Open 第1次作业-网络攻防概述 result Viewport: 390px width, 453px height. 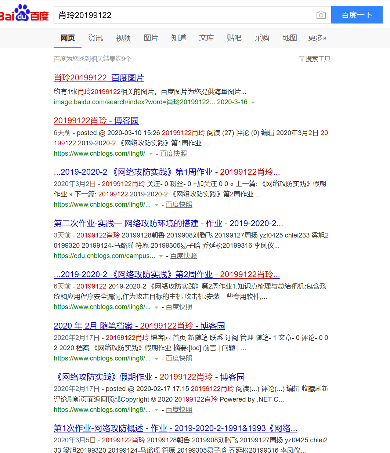coord(176,428)
